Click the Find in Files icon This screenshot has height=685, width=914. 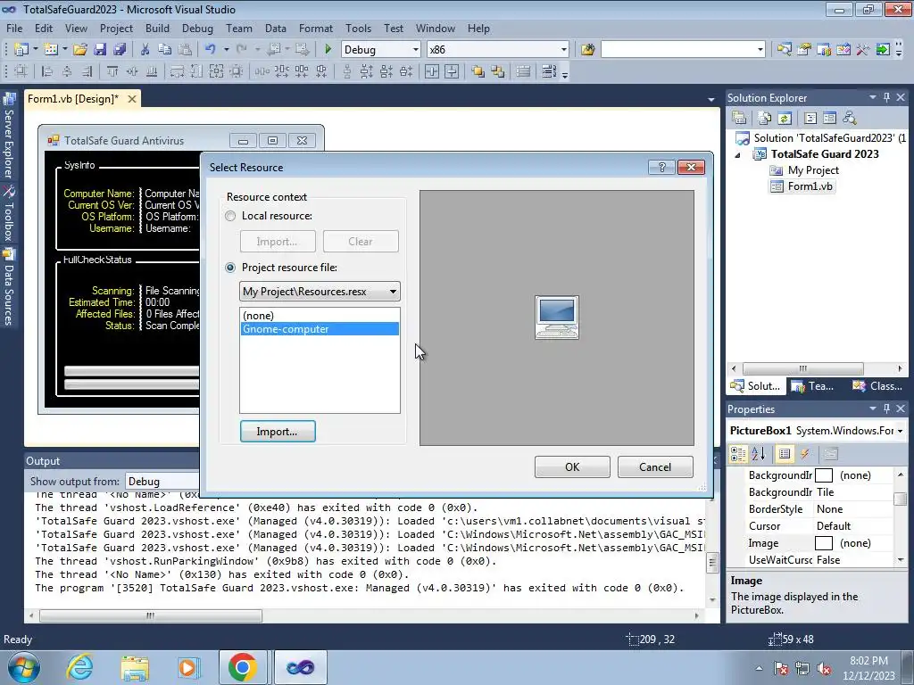(x=587, y=50)
